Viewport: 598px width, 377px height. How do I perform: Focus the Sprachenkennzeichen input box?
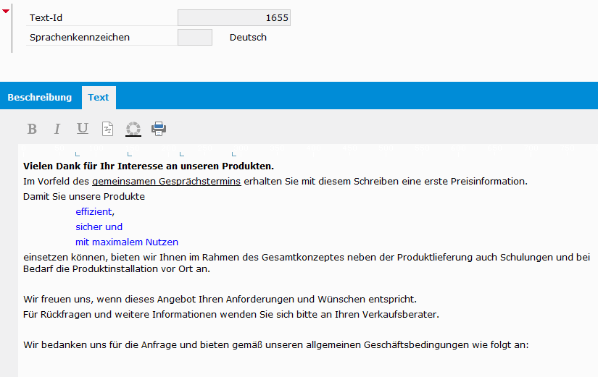(194, 37)
